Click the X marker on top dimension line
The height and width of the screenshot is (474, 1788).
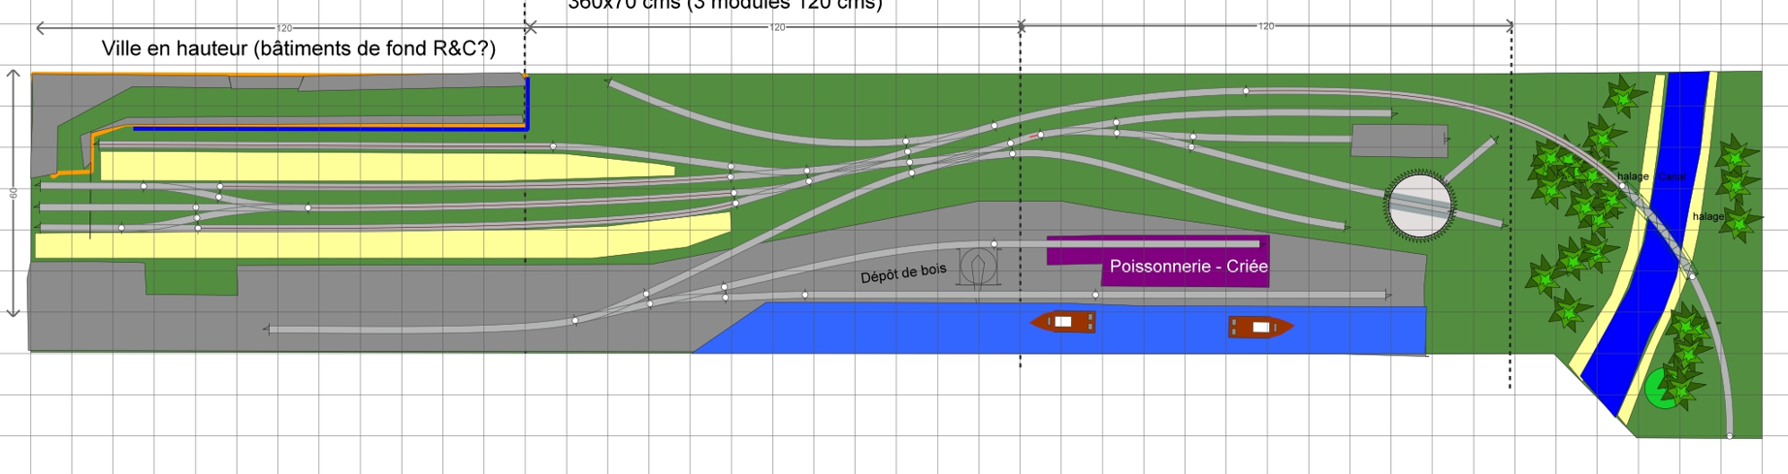click(x=530, y=28)
